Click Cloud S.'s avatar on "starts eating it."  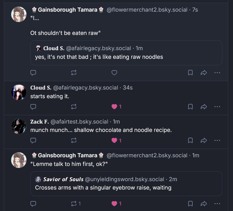19,92
